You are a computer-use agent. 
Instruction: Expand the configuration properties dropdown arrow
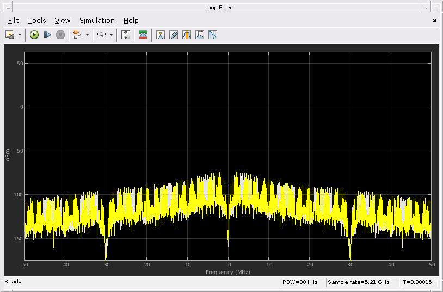(x=20, y=35)
